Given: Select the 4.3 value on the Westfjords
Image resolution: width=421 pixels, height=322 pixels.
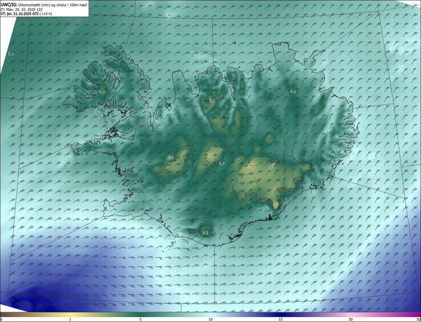Looking at the screenshot, I should (102, 92).
